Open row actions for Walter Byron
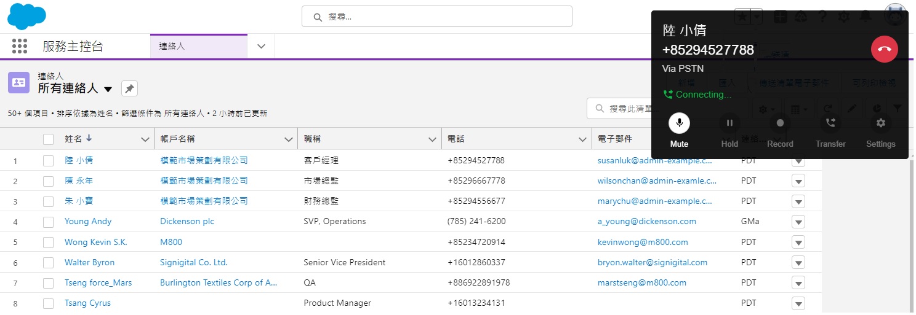This screenshot has width=916, height=315. click(x=798, y=263)
